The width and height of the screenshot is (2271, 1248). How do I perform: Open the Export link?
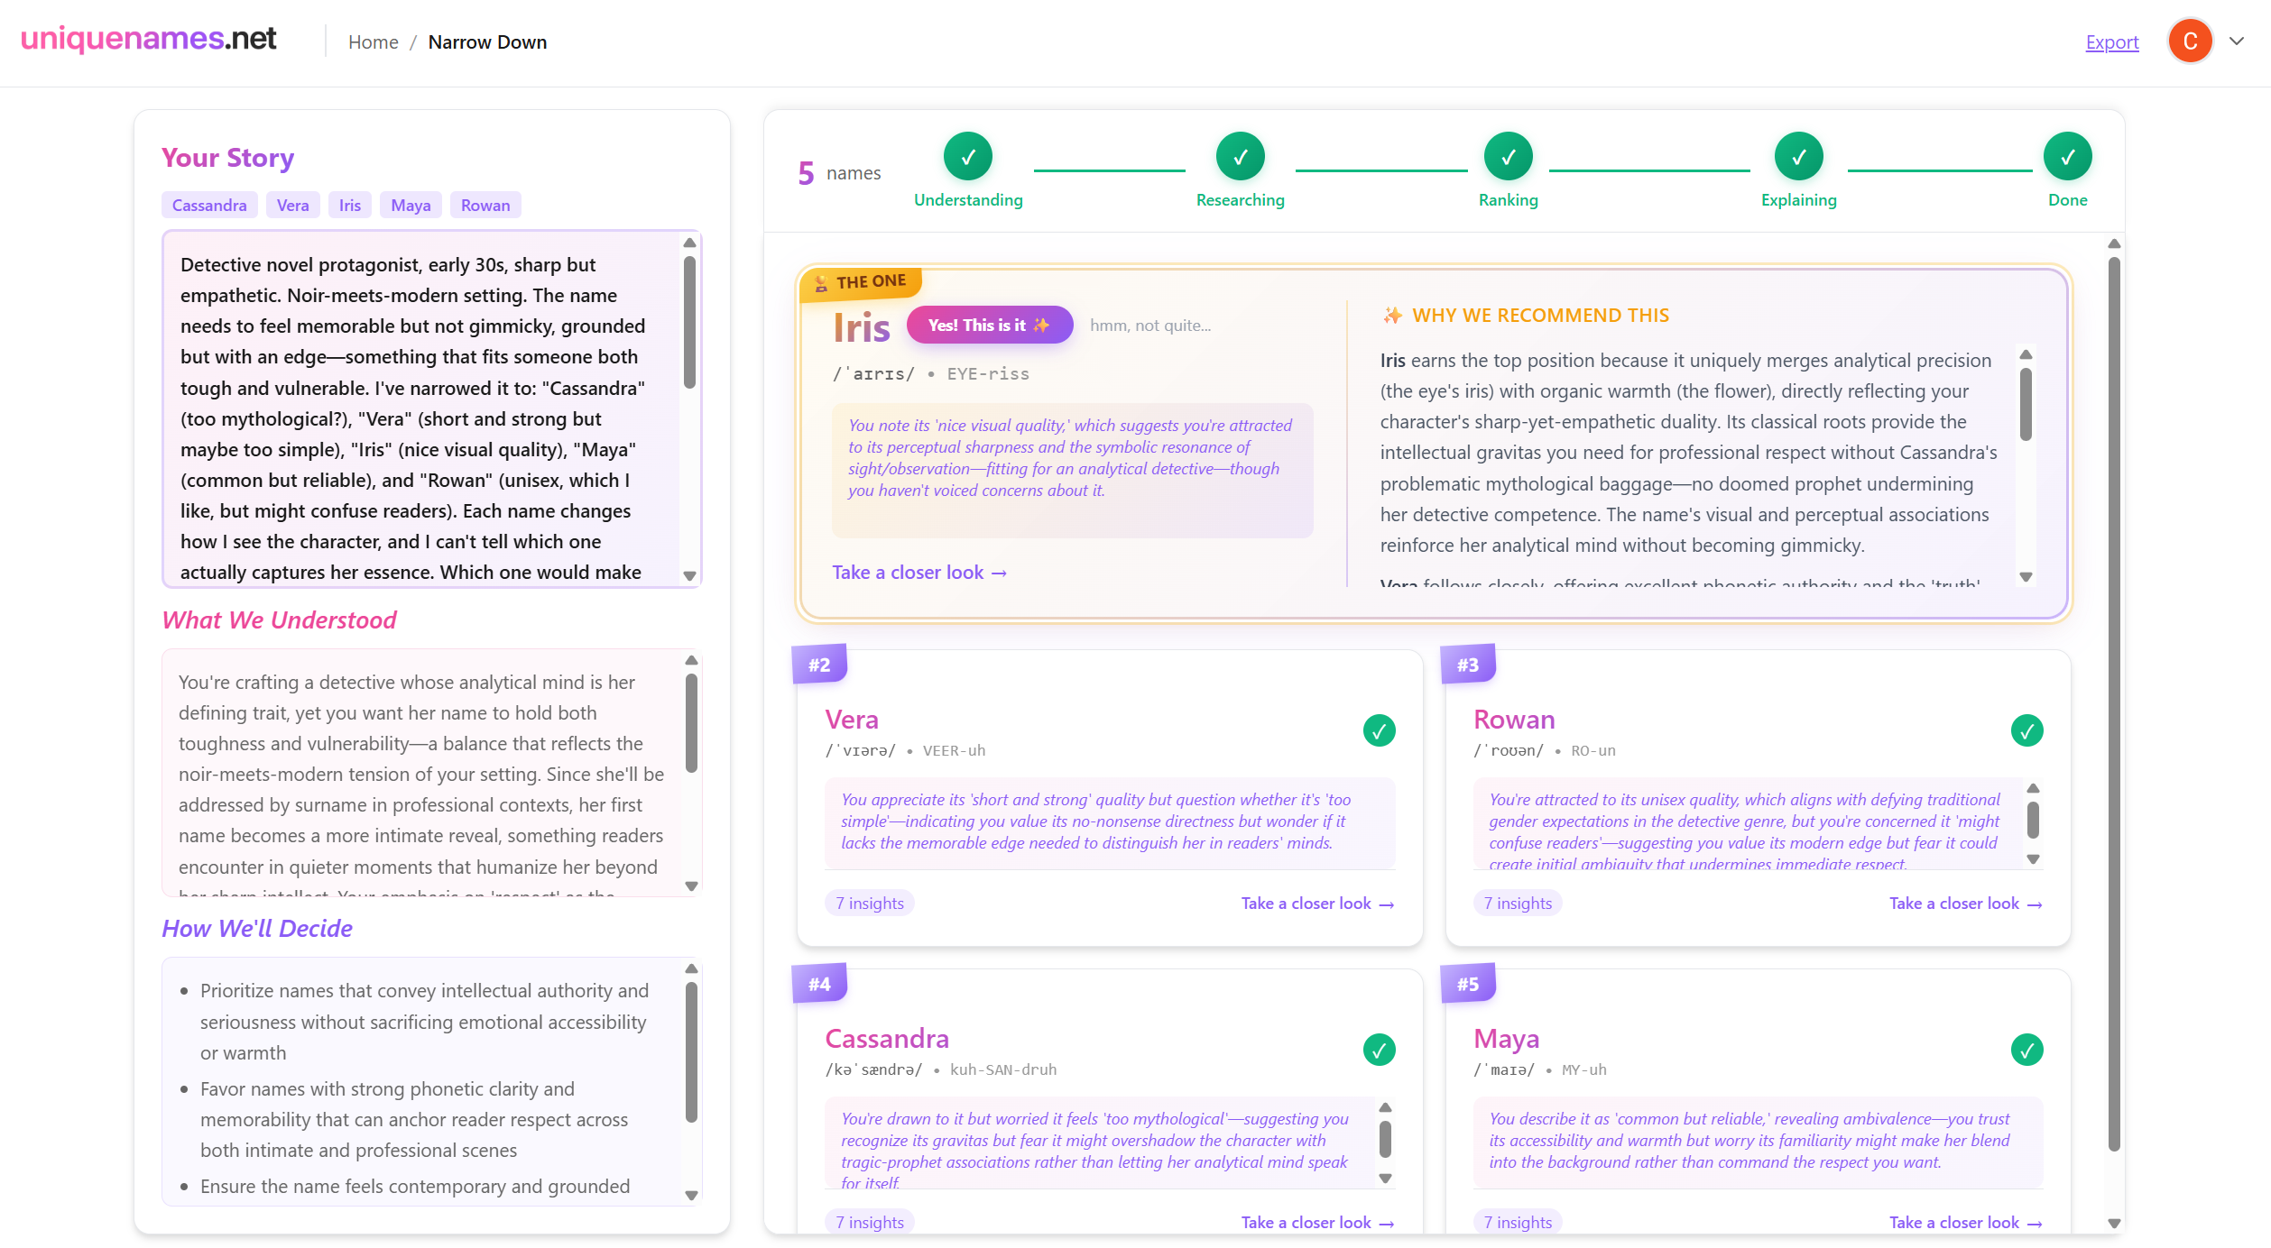tap(2111, 42)
